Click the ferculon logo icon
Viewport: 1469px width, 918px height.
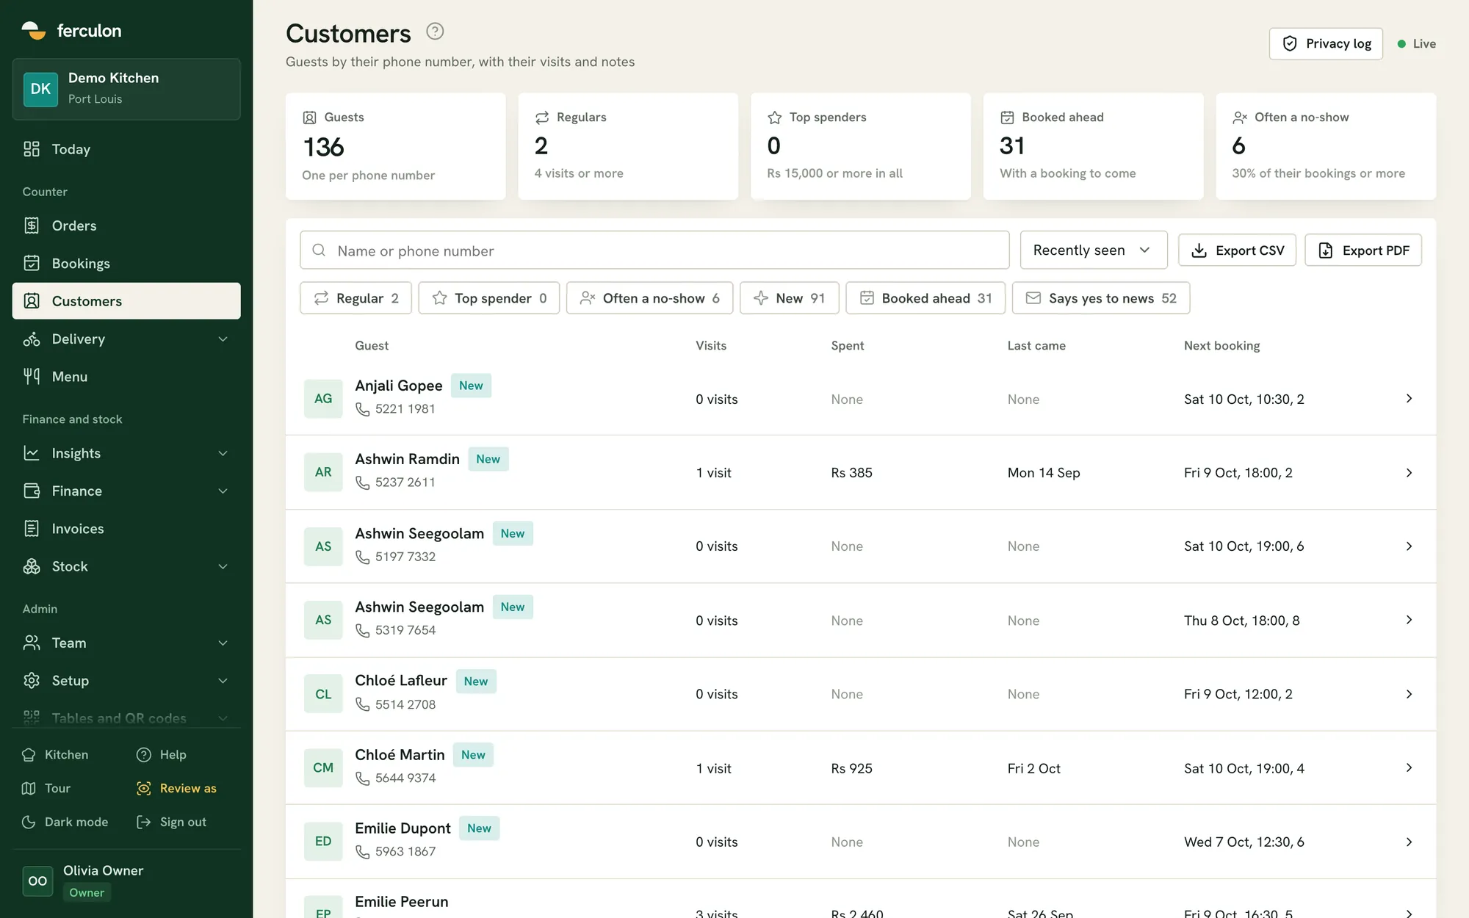[x=34, y=30]
